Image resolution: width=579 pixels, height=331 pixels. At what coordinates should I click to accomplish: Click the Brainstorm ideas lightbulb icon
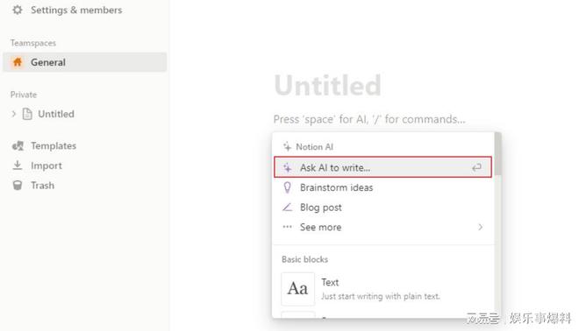[287, 187]
